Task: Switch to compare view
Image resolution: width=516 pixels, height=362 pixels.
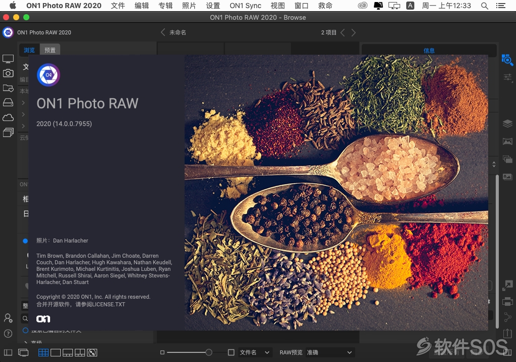Action: pyautogui.click(x=80, y=352)
